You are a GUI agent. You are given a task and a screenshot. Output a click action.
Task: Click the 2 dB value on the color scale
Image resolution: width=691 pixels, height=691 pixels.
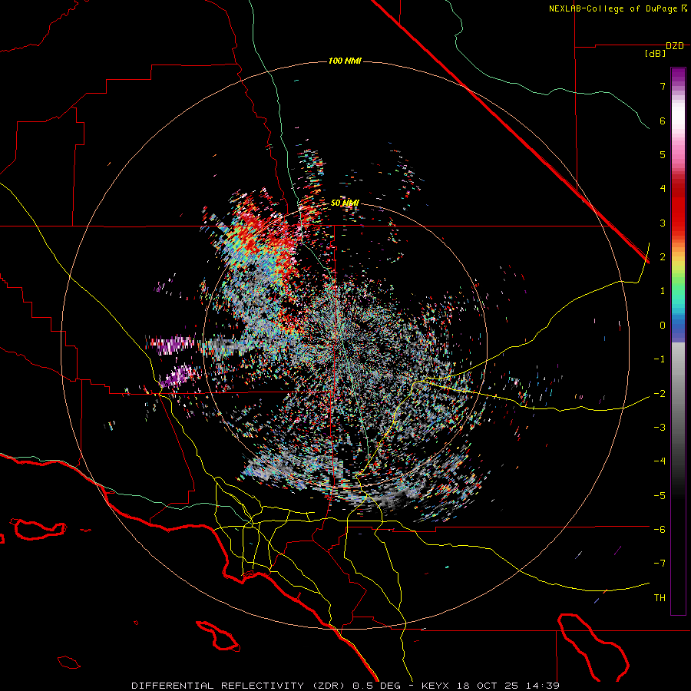[663, 257]
